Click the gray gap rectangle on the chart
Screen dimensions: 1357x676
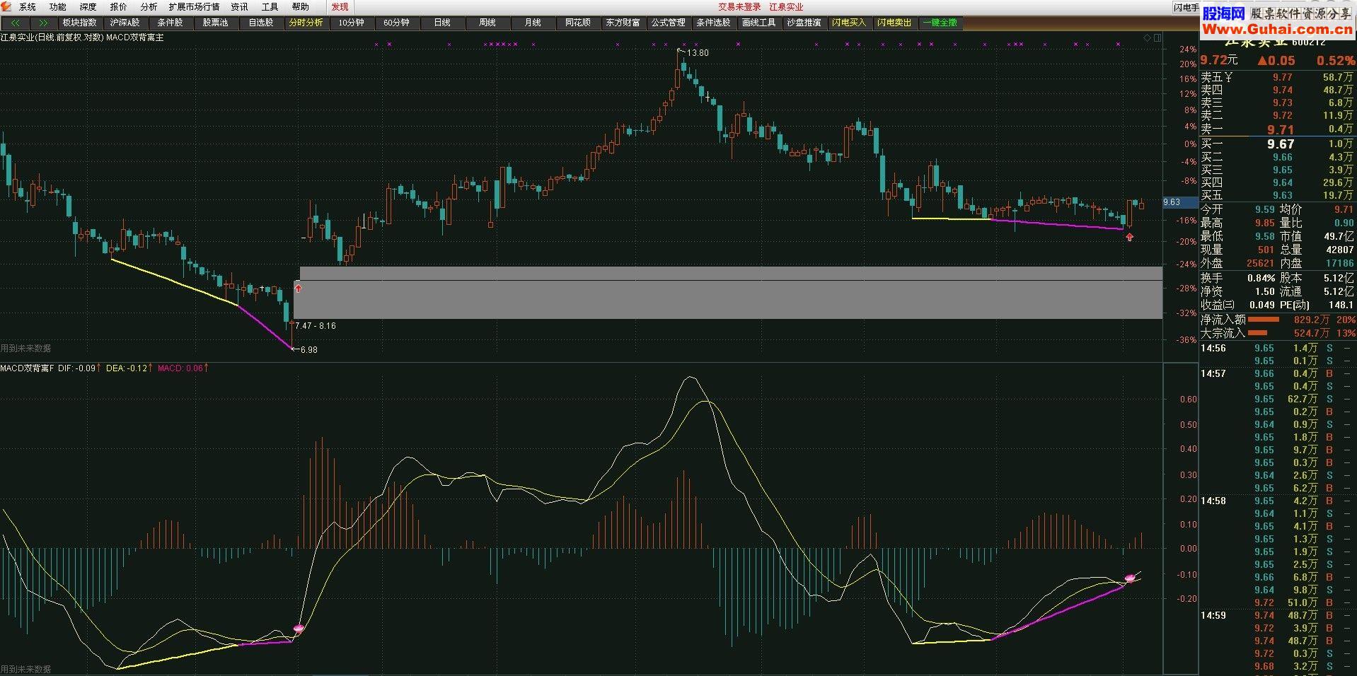[728, 293]
